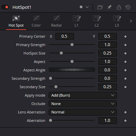Click Primary Strength value field
Viewport: 136px width, 136px height.
pos(107,45)
